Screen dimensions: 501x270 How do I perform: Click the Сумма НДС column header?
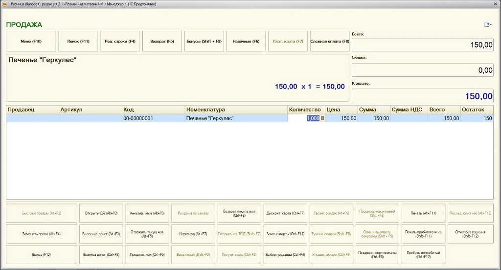click(409, 110)
